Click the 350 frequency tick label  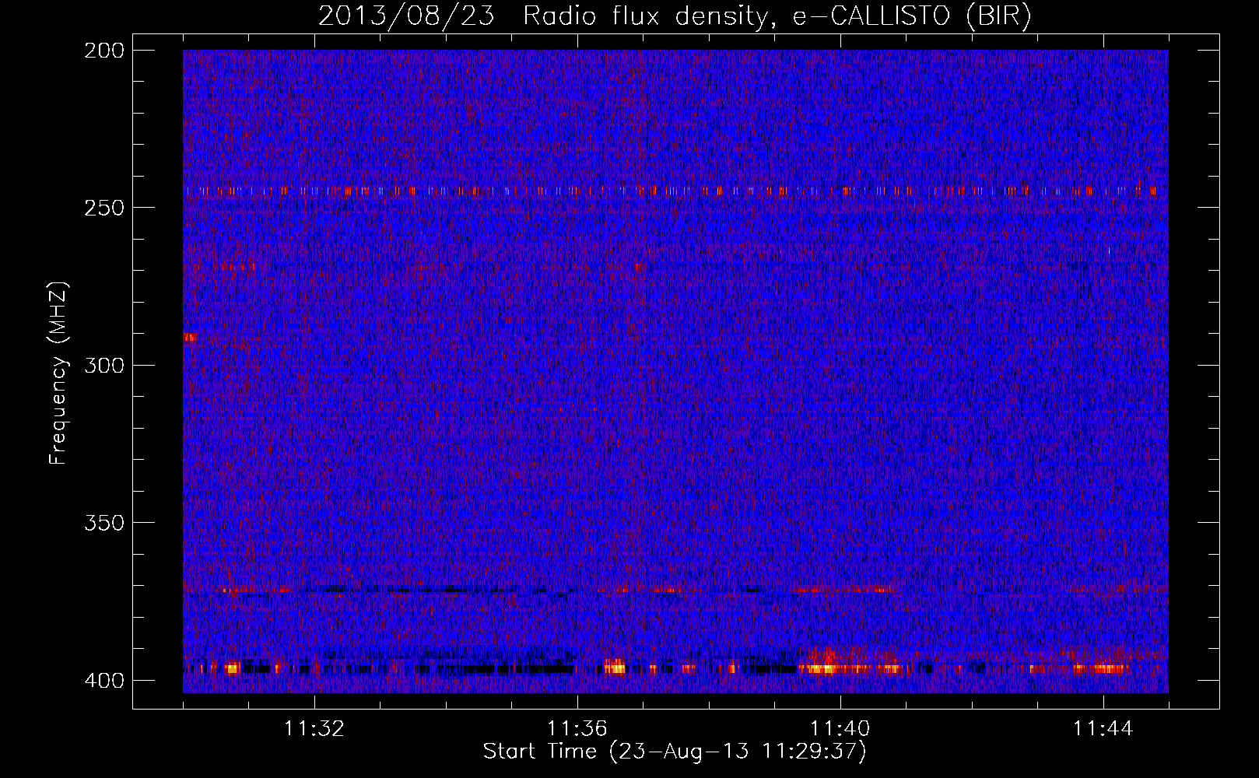click(x=103, y=523)
